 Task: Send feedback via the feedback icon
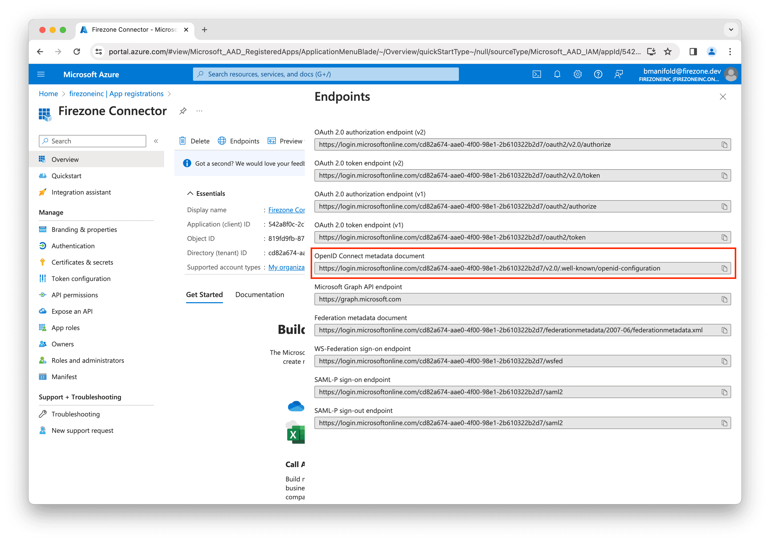coord(618,74)
